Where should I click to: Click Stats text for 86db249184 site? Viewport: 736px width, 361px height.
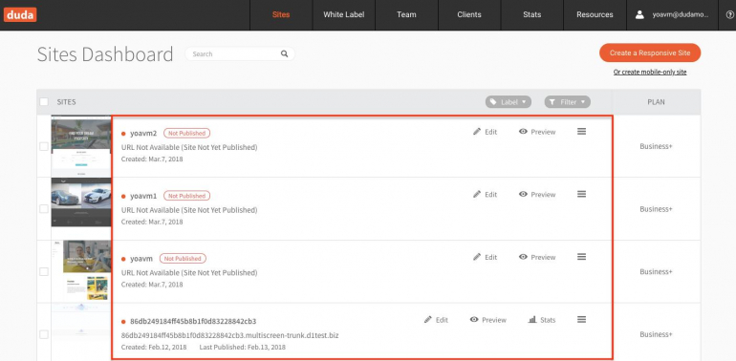click(548, 320)
